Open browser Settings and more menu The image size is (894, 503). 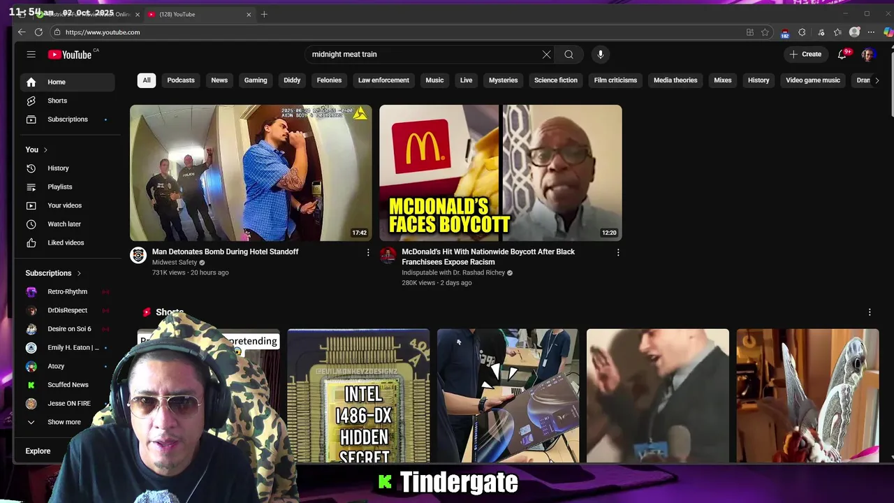(871, 32)
